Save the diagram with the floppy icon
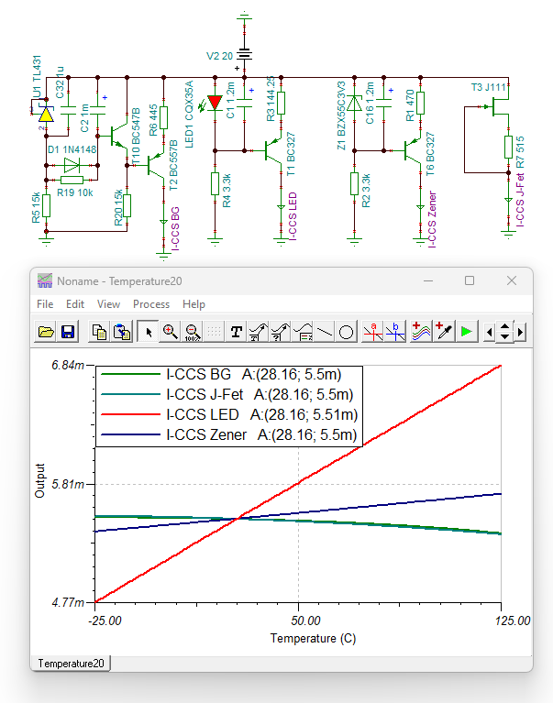The height and width of the screenshot is (703, 553). point(68,332)
